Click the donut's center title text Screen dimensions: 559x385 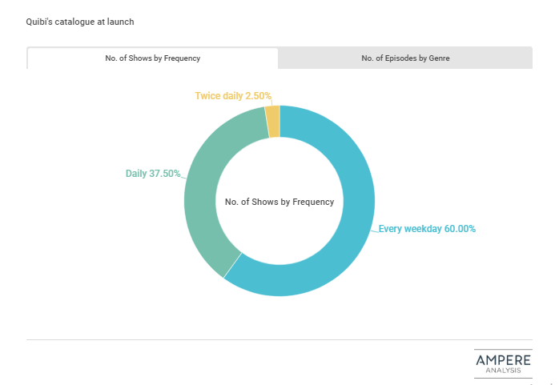[x=279, y=202]
